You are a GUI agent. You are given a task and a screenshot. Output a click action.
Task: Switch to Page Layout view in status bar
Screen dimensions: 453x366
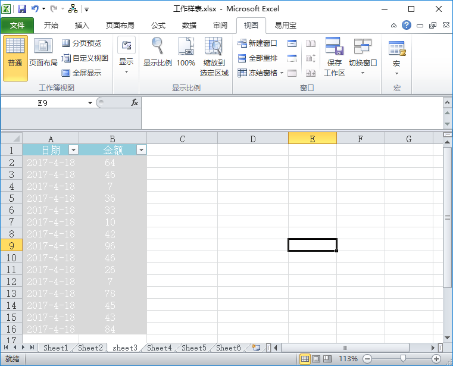click(x=316, y=359)
